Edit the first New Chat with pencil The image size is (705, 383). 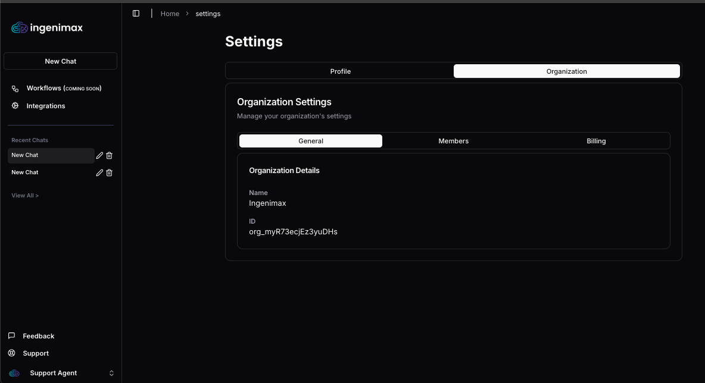tap(99, 155)
